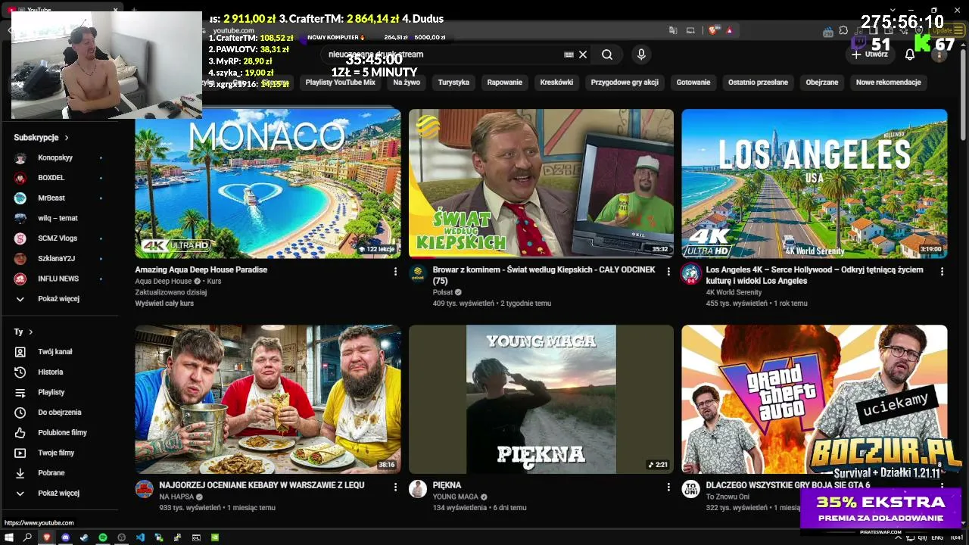Open Spotify from the taskbar
This screenshot has height=545, width=969.
[x=103, y=537]
